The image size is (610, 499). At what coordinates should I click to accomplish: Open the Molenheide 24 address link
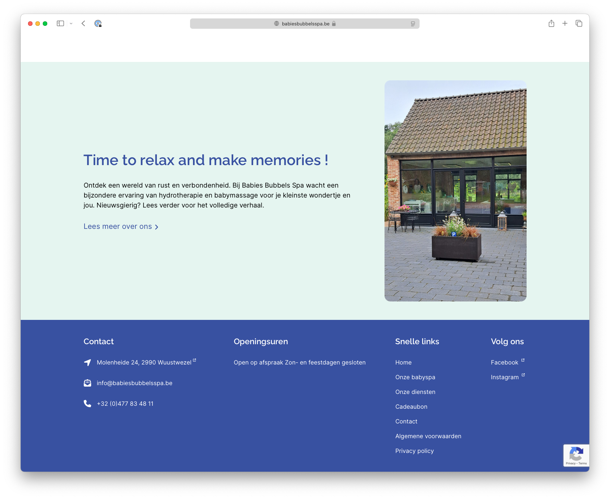click(x=144, y=362)
